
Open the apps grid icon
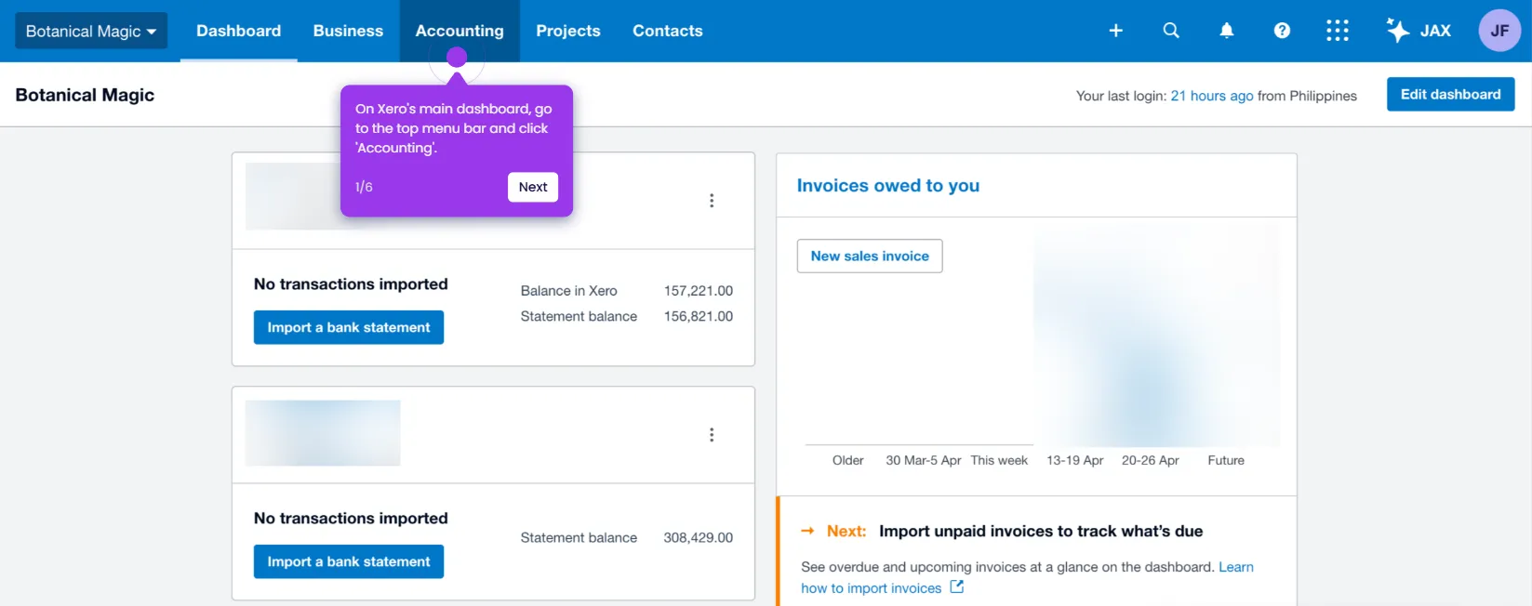[1338, 31]
